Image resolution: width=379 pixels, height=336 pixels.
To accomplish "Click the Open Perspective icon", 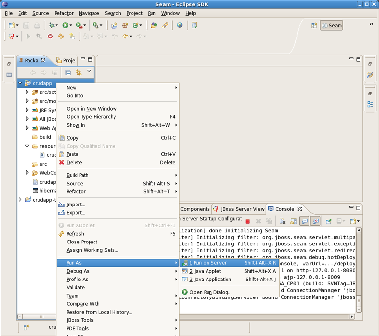I will click(314, 25).
